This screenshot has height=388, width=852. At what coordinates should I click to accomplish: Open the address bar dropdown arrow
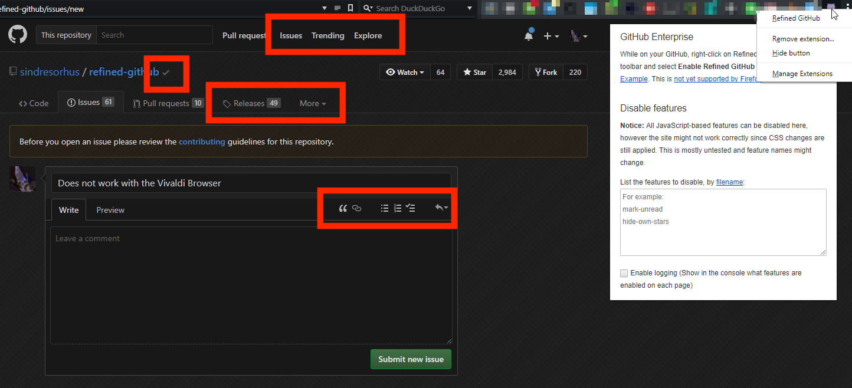[x=325, y=8]
